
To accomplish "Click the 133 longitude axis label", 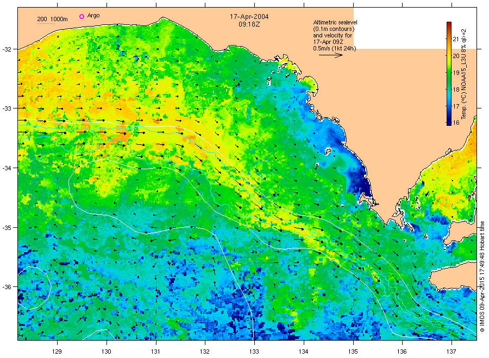I will (254, 352).
